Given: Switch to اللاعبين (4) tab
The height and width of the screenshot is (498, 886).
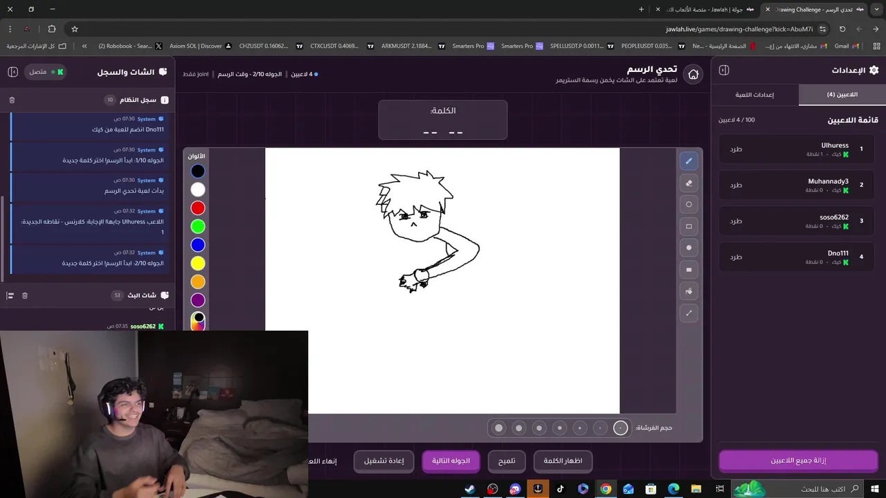Looking at the screenshot, I should [842, 95].
